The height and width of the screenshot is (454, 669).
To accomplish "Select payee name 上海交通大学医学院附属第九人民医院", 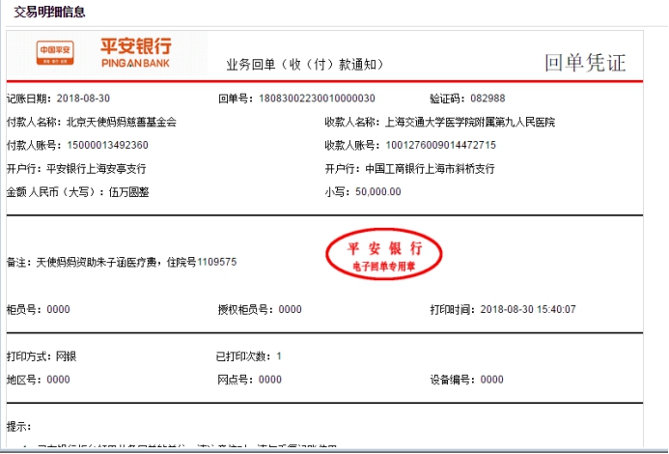I will (470, 122).
